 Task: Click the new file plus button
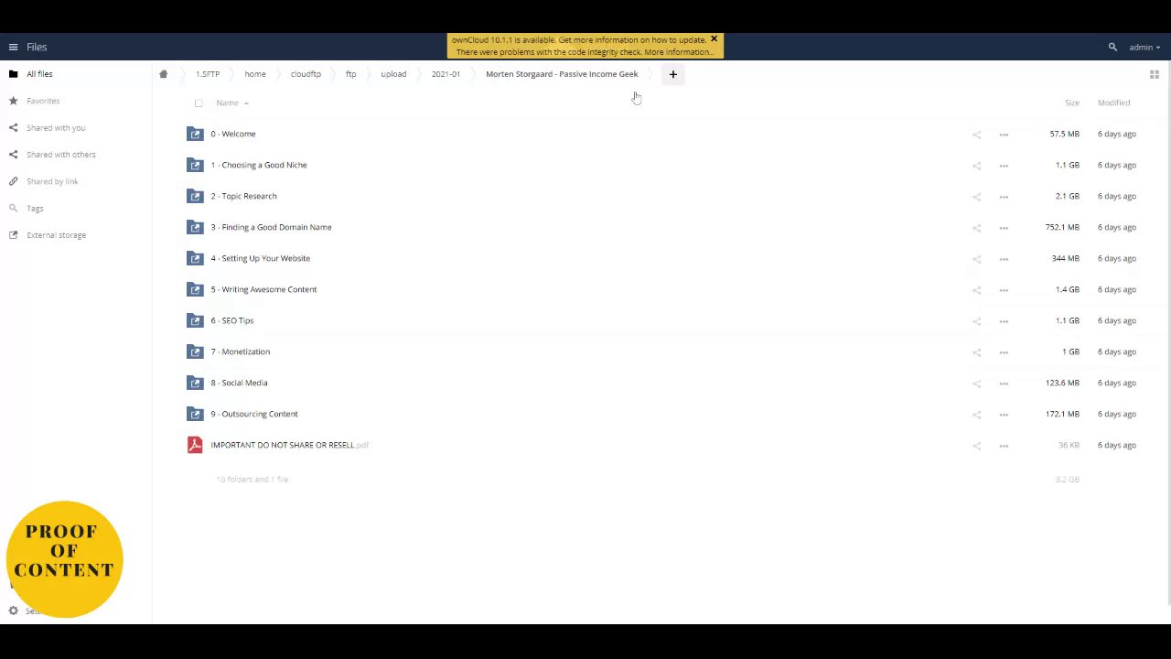[x=672, y=74]
